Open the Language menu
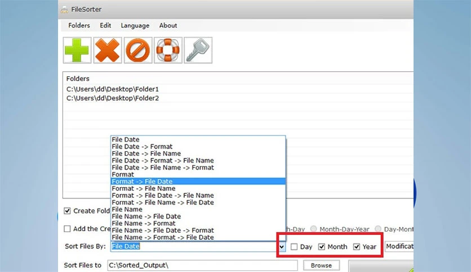 [135, 25]
